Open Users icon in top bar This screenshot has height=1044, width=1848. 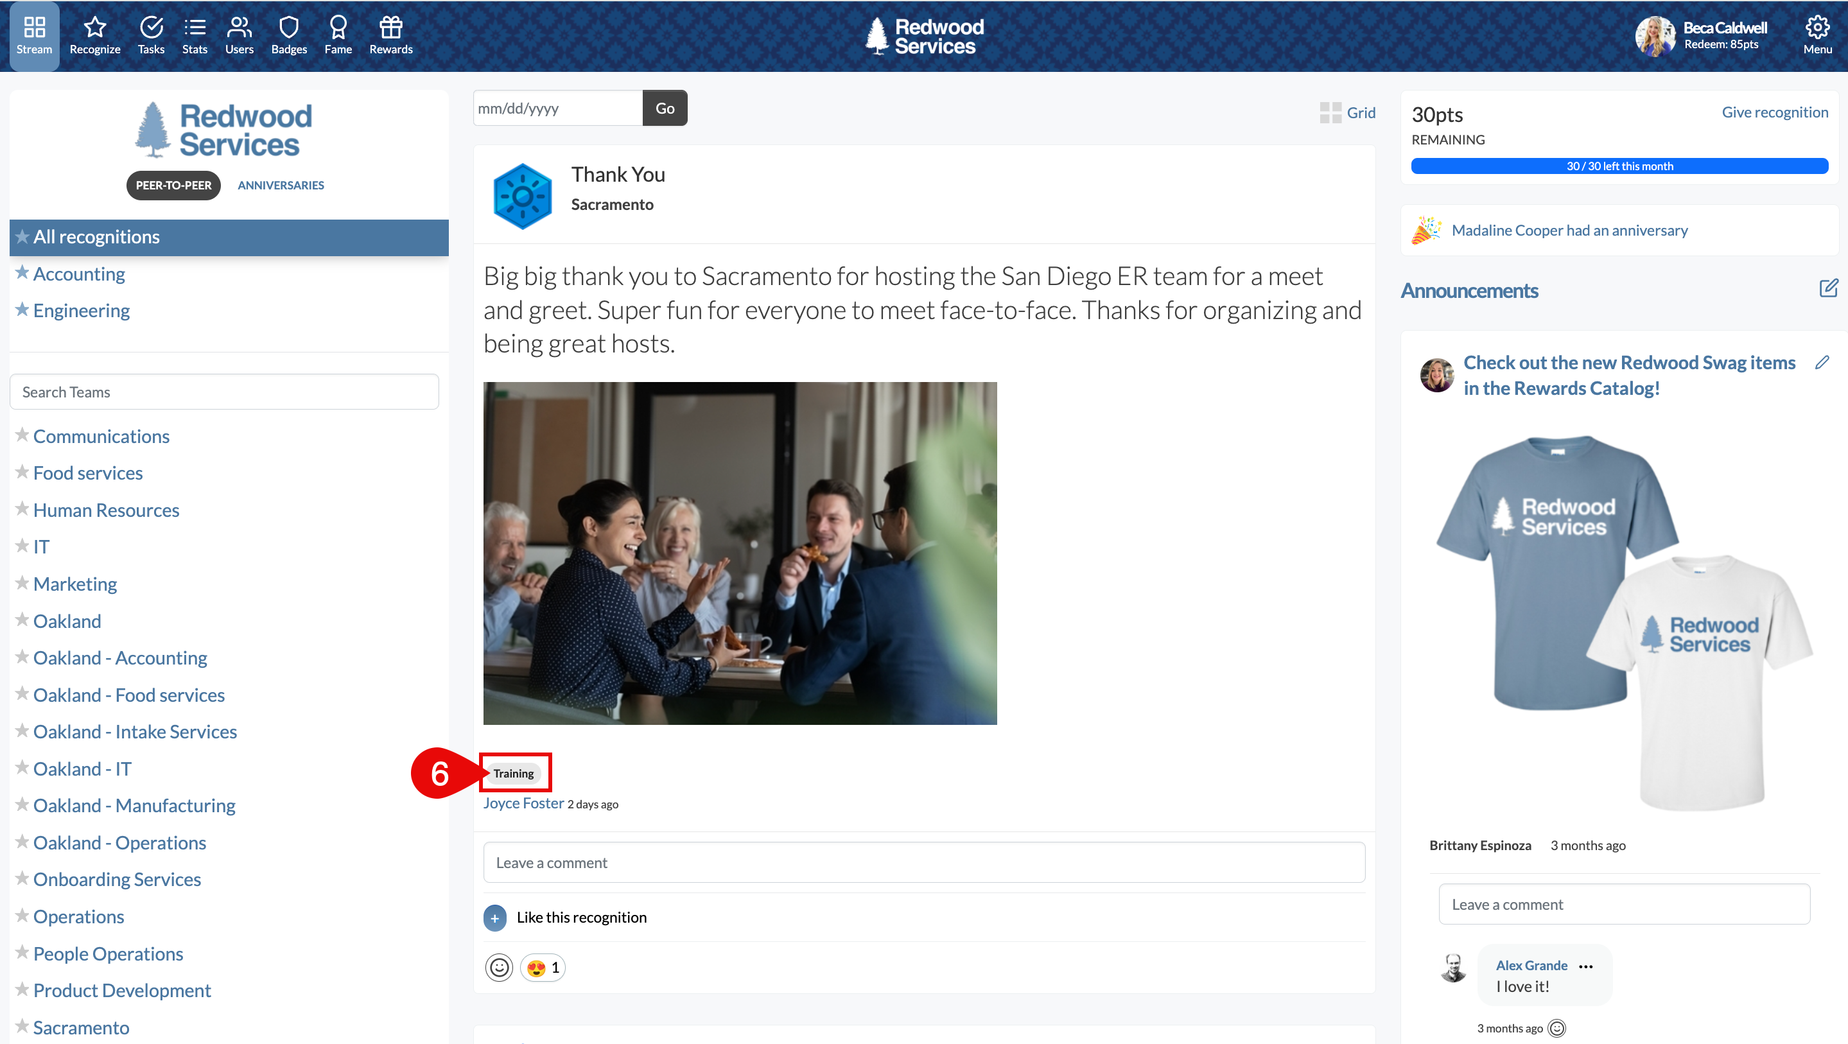tap(239, 27)
